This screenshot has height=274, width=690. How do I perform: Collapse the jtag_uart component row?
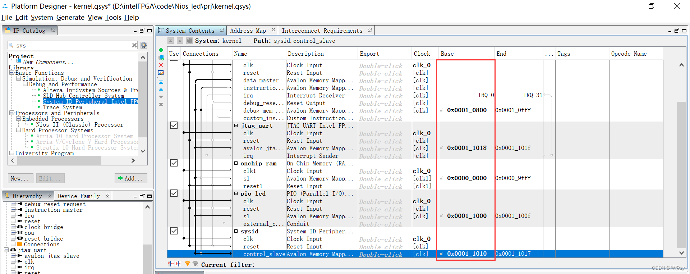tap(236, 125)
